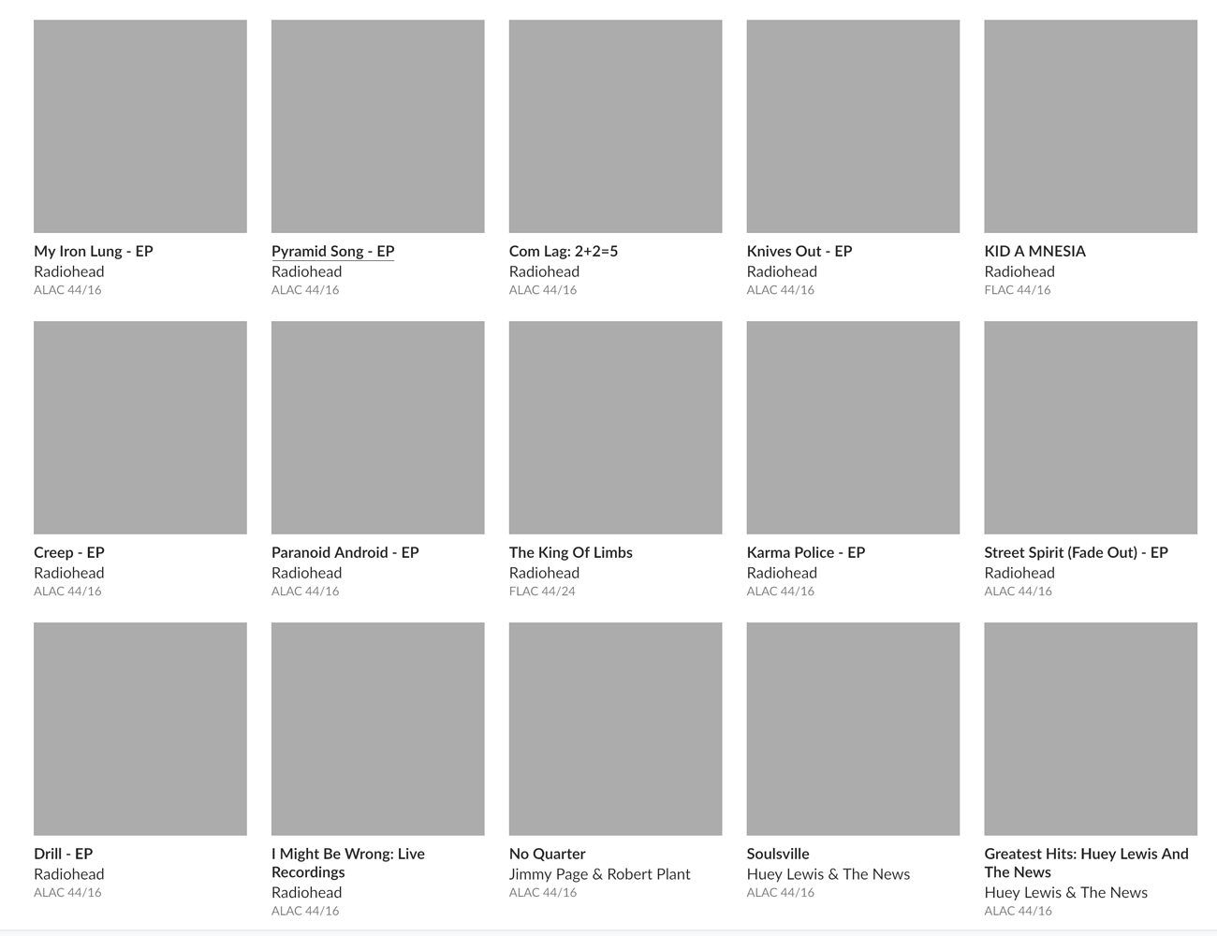Open the Drill - EP album cover
The width and height of the screenshot is (1217, 936).
click(140, 729)
